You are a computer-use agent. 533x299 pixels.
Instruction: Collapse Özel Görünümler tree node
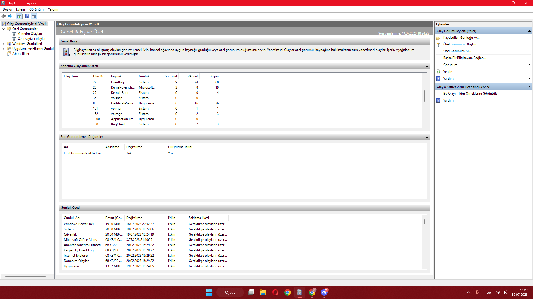click(3, 29)
